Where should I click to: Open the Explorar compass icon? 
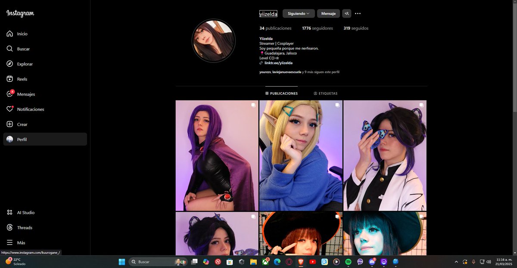pos(9,64)
